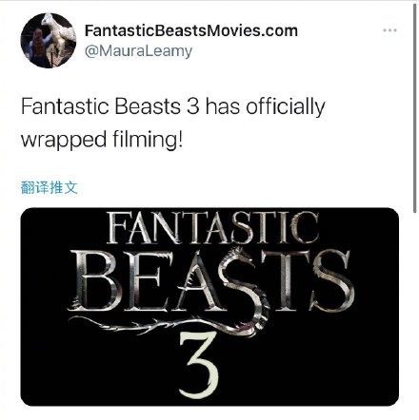This screenshot has width=419, height=420.
Task: Click the word BEASTS in the logo image
Action: click(x=211, y=280)
